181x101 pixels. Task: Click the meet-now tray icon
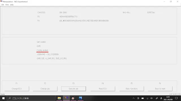(138, 98)
